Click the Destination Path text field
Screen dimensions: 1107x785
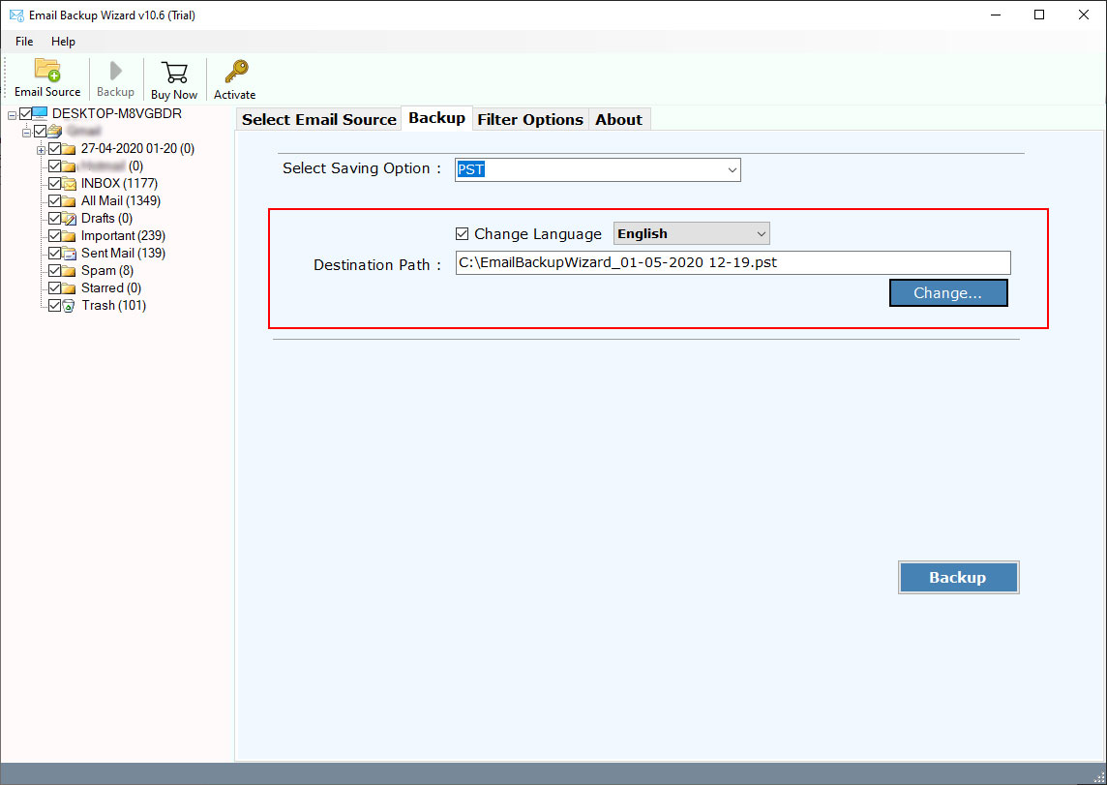click(733, 262)
